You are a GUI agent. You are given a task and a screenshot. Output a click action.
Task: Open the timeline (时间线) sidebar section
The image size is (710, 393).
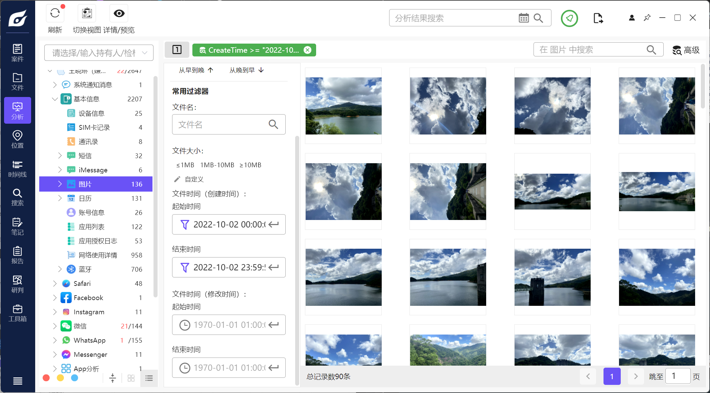(18, 169)
